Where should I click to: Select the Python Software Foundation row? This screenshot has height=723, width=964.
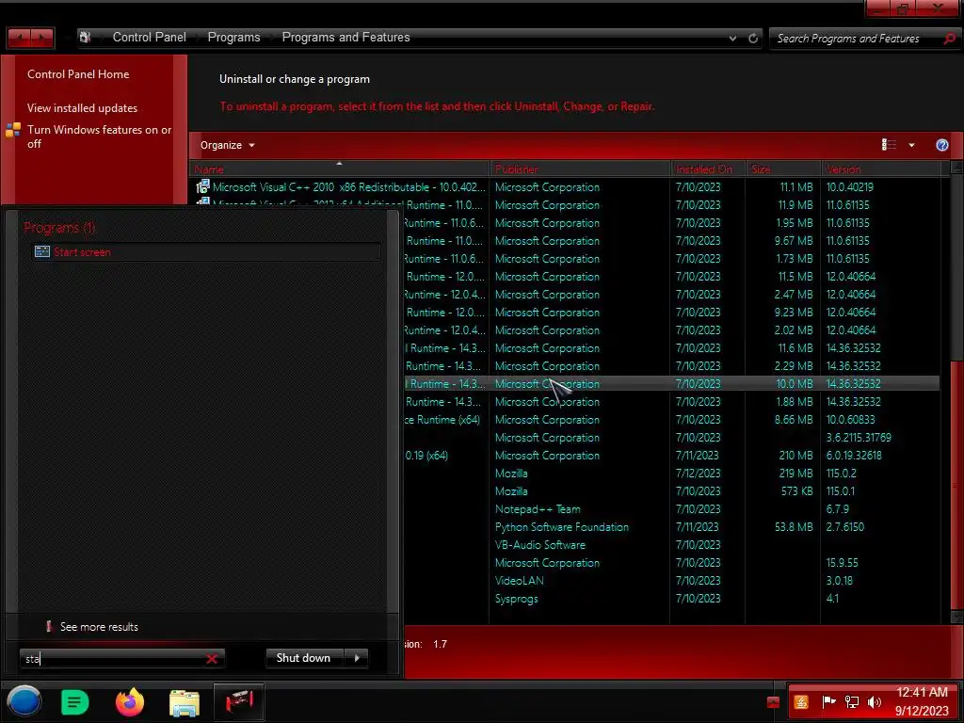coord(671,527)
